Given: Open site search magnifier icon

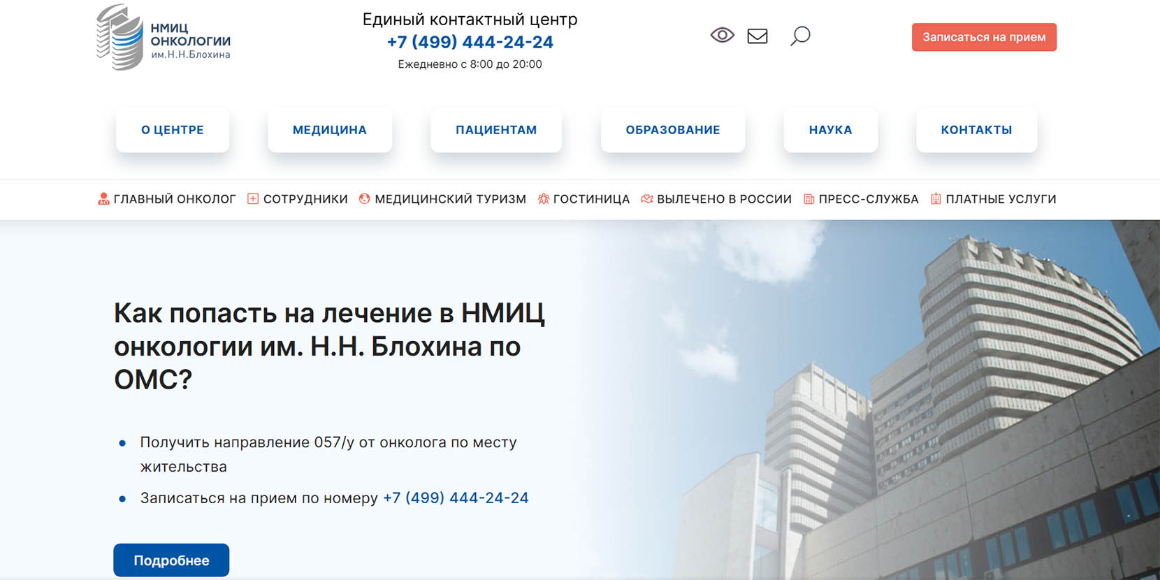Looking at the screenshot, I should 800,36.
